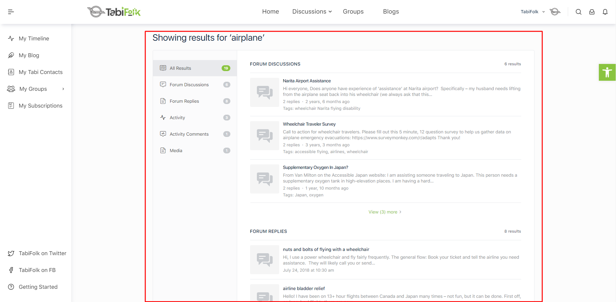Select the Activity filter tab

pos(195,118)
